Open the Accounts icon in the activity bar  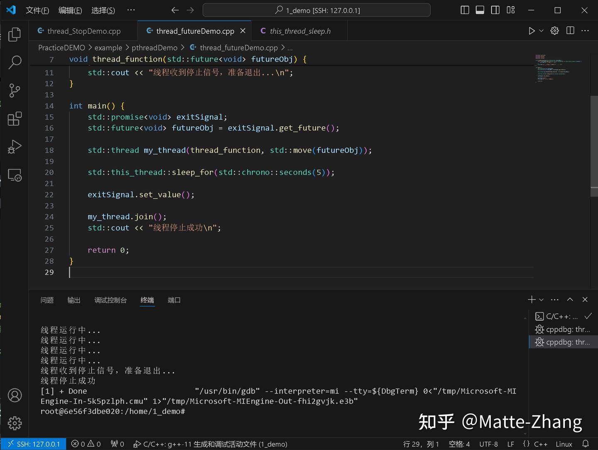[x=15, y=395]
